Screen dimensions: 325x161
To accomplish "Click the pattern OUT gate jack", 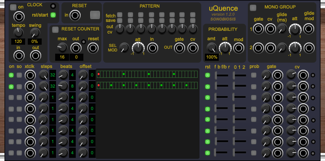I will point(179,48).
